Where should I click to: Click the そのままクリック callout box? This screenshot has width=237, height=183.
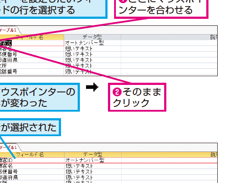137,97
